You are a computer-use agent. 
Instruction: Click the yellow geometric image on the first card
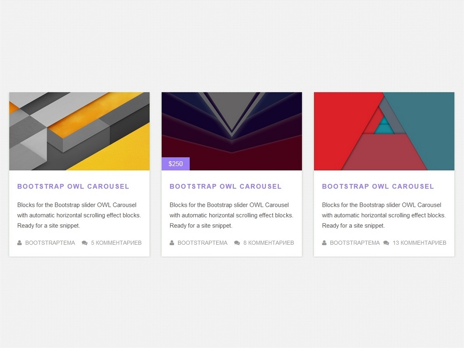click(x=79, y=131)
